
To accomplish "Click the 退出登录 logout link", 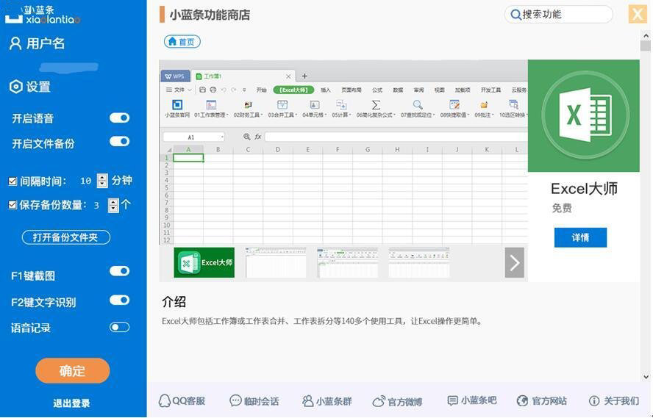I will pyautogui.click(x=71, y=403).
